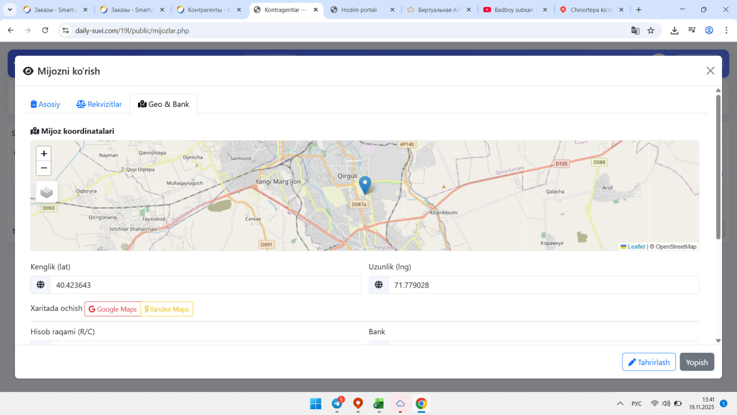
Task: Zoom out on the map
Action: pyautogui.click(x=44, y=168)
